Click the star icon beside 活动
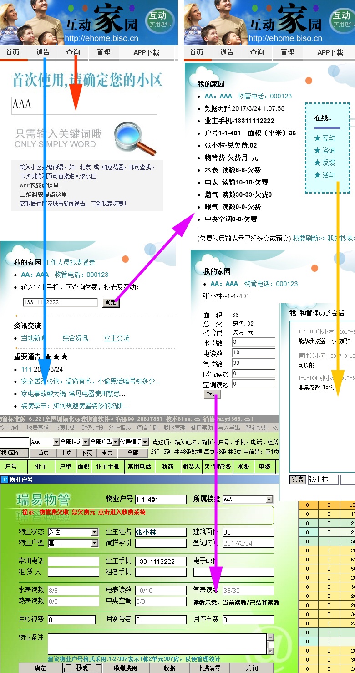 [318, 175]
